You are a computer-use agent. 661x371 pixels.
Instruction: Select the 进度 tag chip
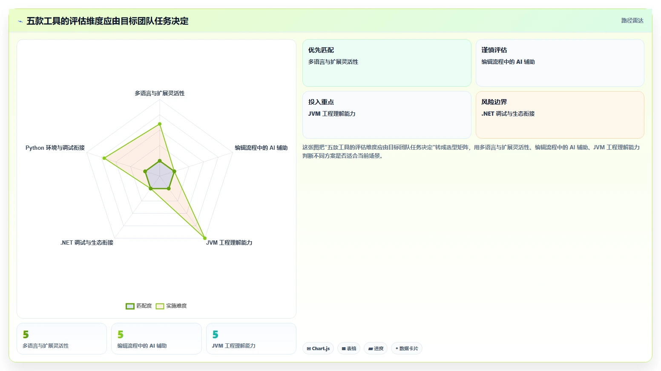[x=376, y=348]
